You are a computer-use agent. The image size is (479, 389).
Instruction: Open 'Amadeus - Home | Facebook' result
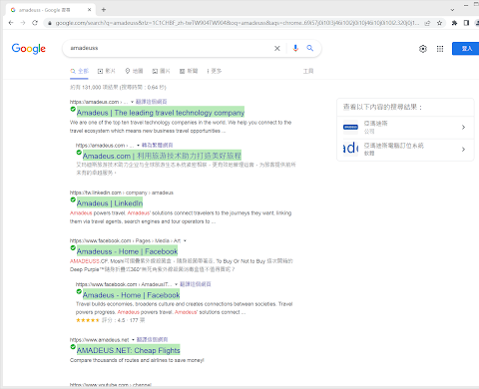(132, 295)
